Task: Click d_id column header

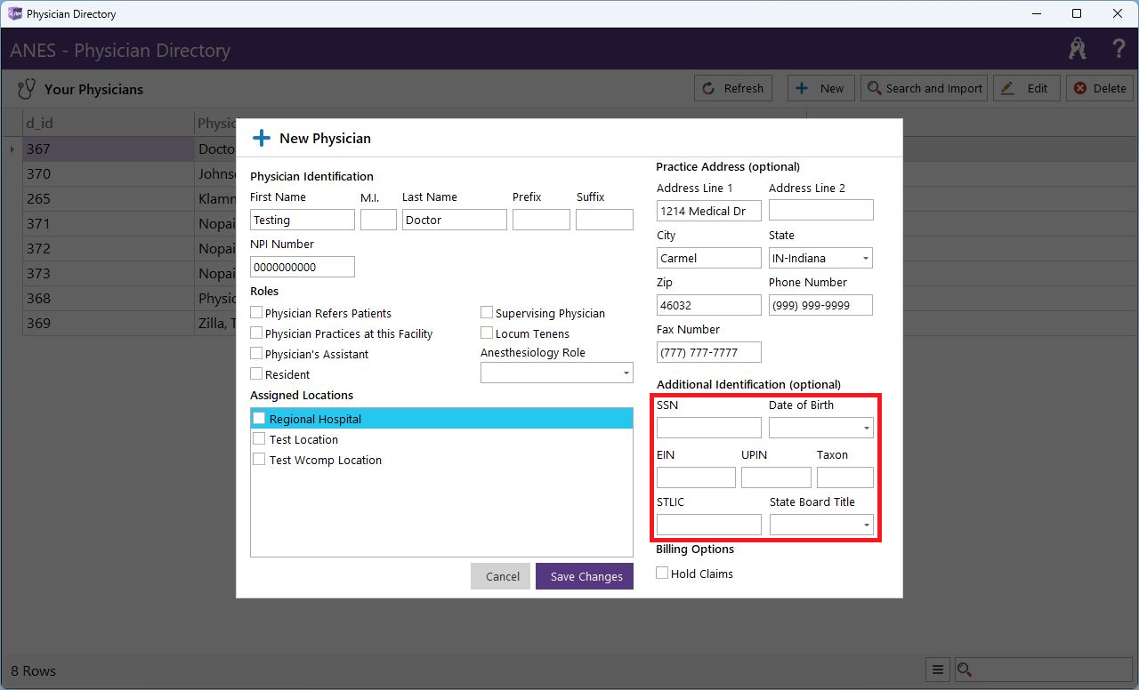Action: click(109, 123)
